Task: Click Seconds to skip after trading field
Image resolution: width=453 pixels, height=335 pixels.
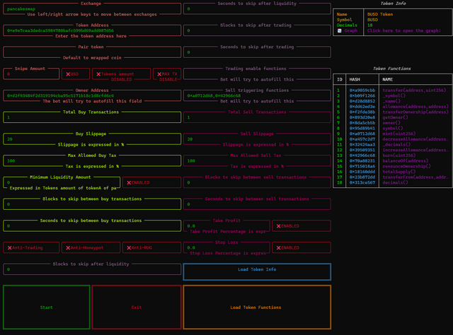Action: (257, 52)
